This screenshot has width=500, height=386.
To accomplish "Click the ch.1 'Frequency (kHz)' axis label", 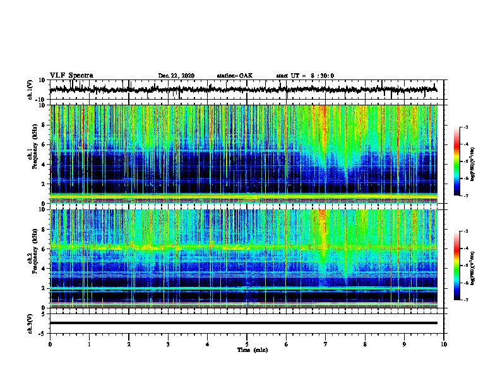I will pyautogui.click(x=35, y=145).
